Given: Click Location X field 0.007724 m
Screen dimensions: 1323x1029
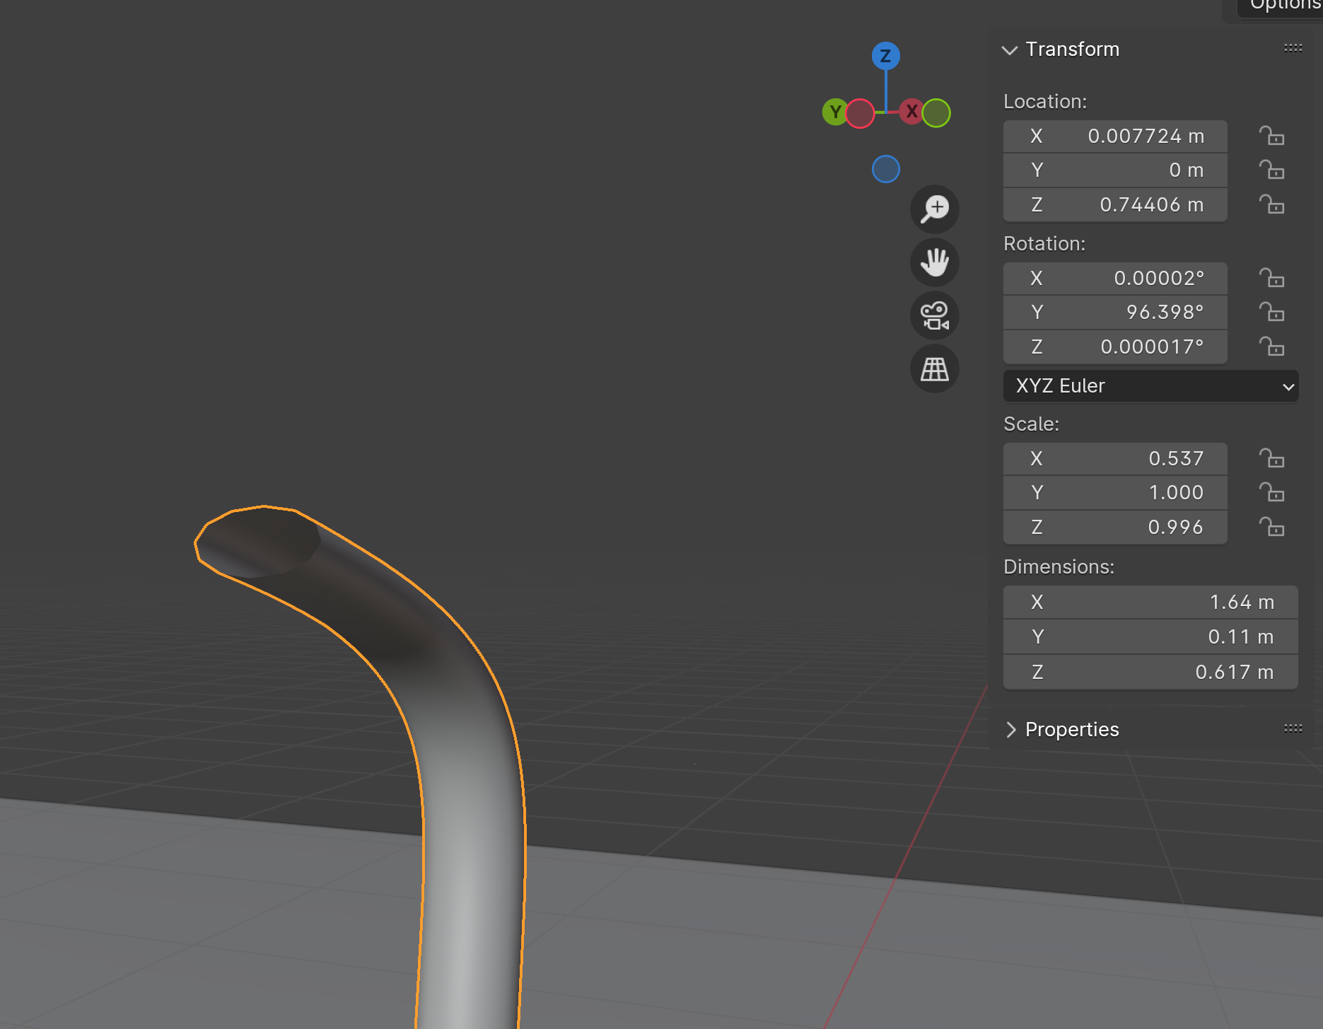Looking at the screenshot, I should (1115, 136).
